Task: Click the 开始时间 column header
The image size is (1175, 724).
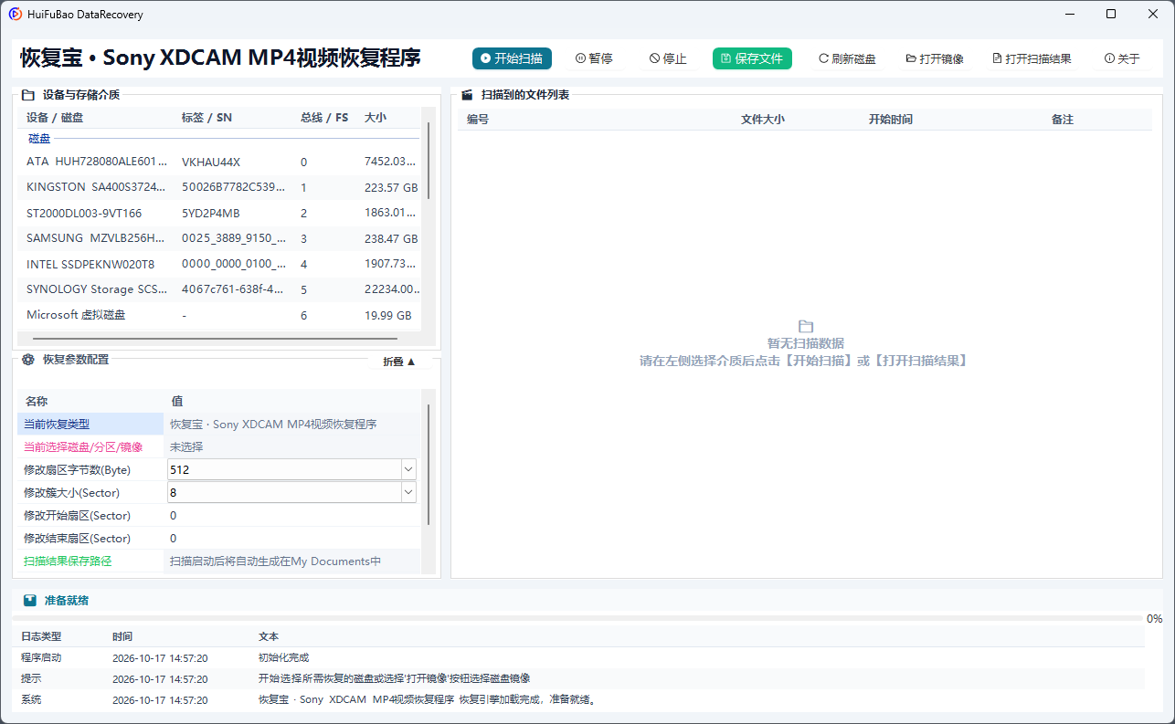Action: click(891, 120)
